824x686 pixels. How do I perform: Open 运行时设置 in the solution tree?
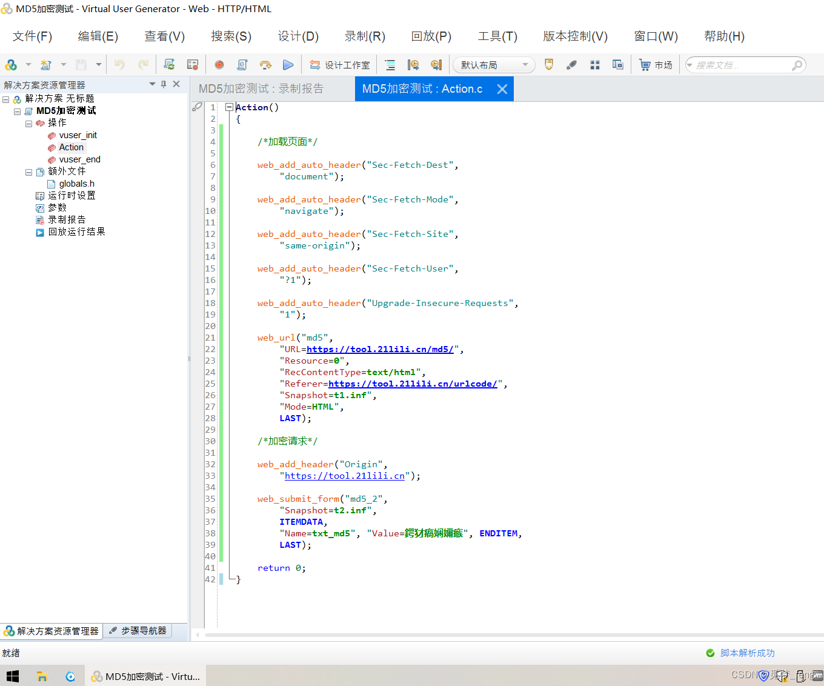(71, 196)
